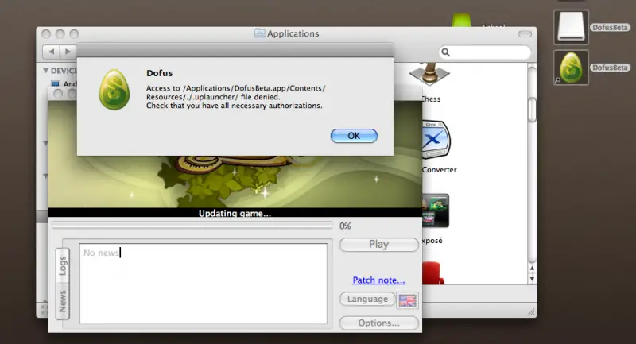This screenshot has height=344, width=636.
Task: Click the Finder toolbar toggle pill button
Action: click(x=525, y=33)
